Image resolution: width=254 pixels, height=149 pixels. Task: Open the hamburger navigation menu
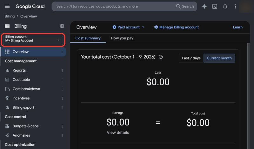point(7,6)
